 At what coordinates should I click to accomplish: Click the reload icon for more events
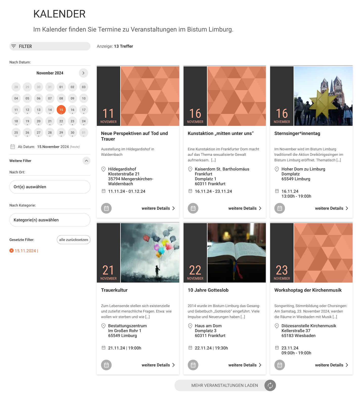point(270,385)
